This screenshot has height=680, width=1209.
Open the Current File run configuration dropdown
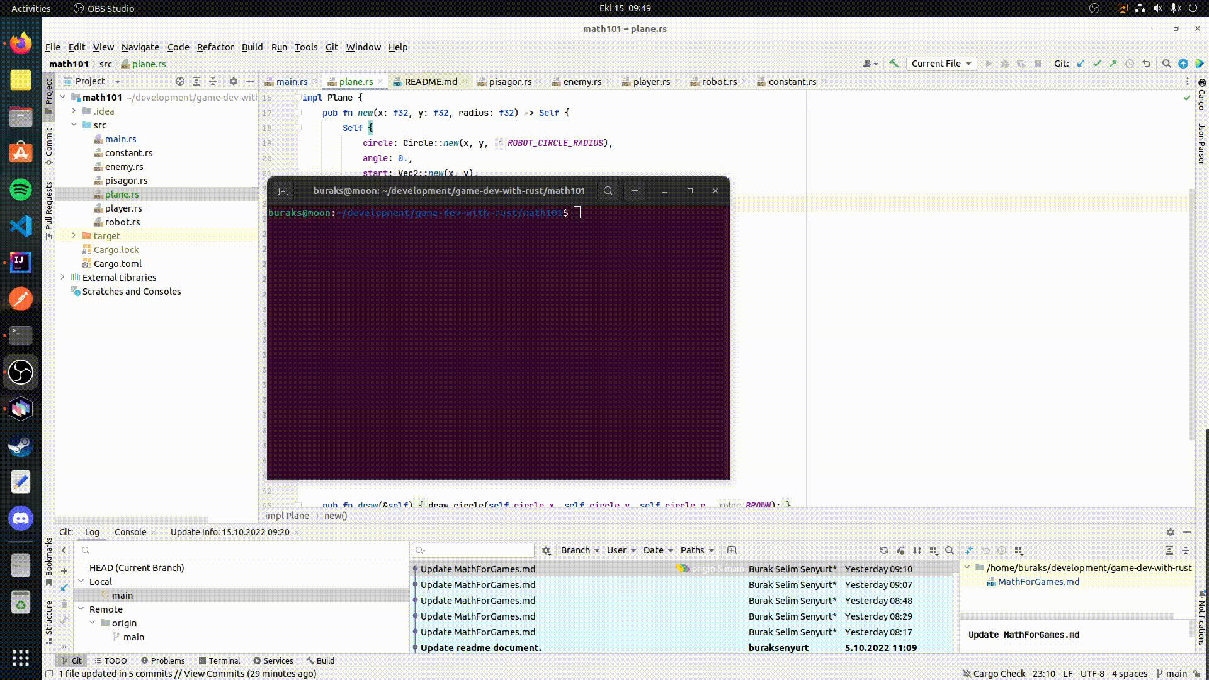tap(941, 64)
